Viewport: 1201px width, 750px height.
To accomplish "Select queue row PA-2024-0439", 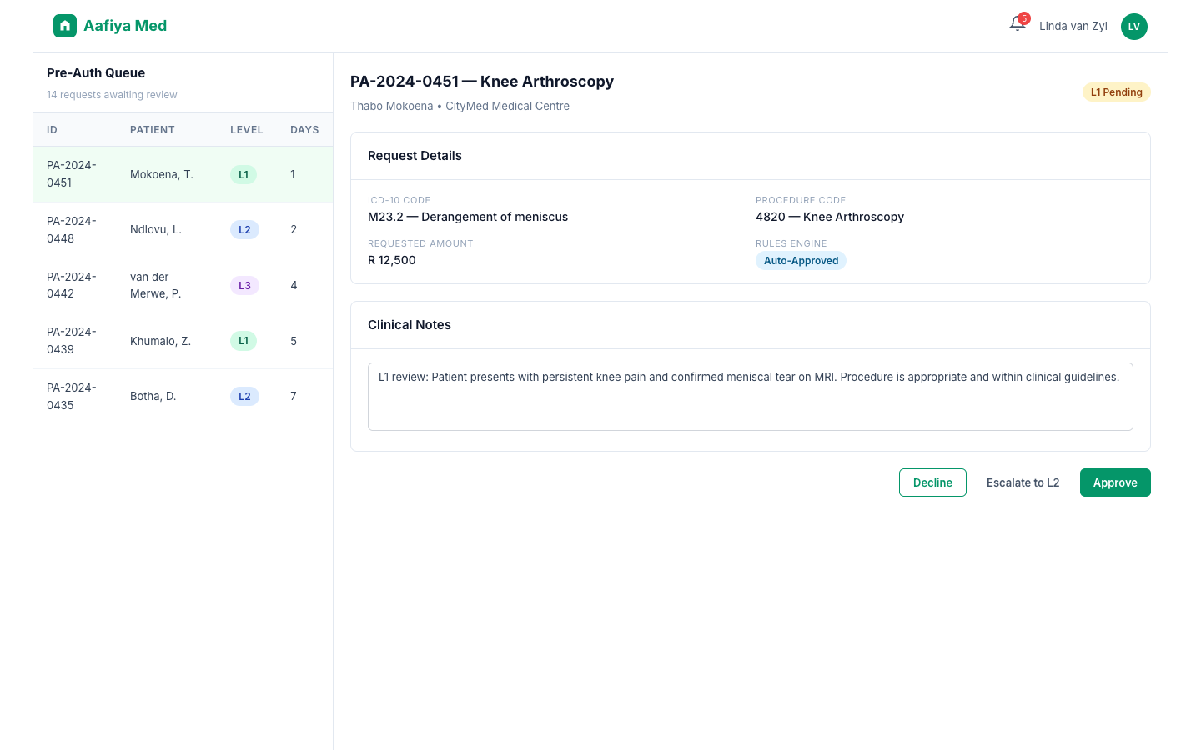I will point(183,341).
